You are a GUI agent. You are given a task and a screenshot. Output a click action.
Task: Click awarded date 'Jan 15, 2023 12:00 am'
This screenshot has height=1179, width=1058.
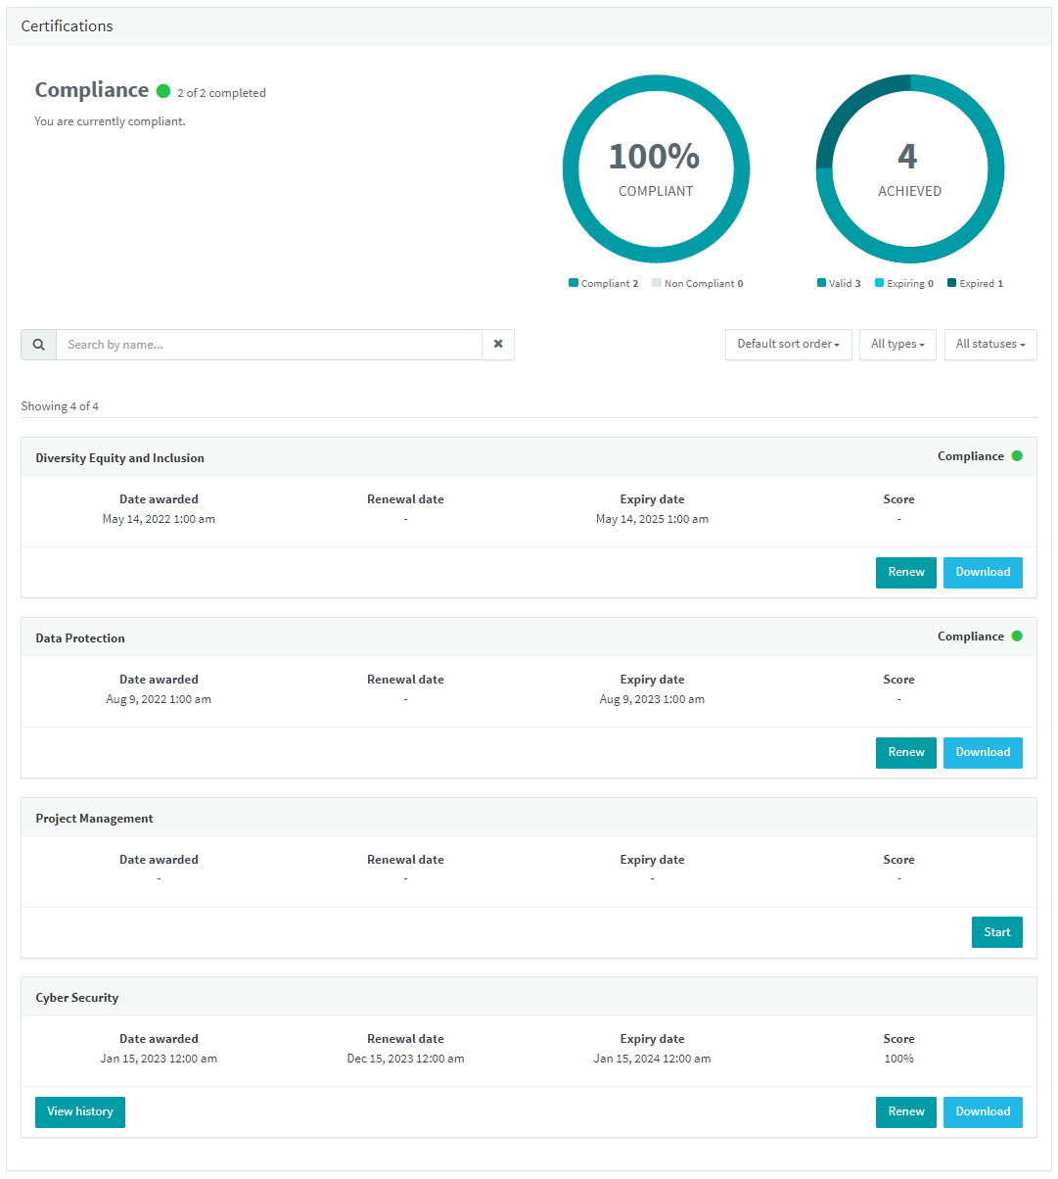[x=159, y=1059]
